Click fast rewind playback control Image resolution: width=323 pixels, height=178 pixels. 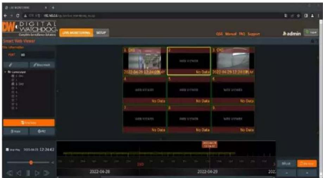[9, 173]
